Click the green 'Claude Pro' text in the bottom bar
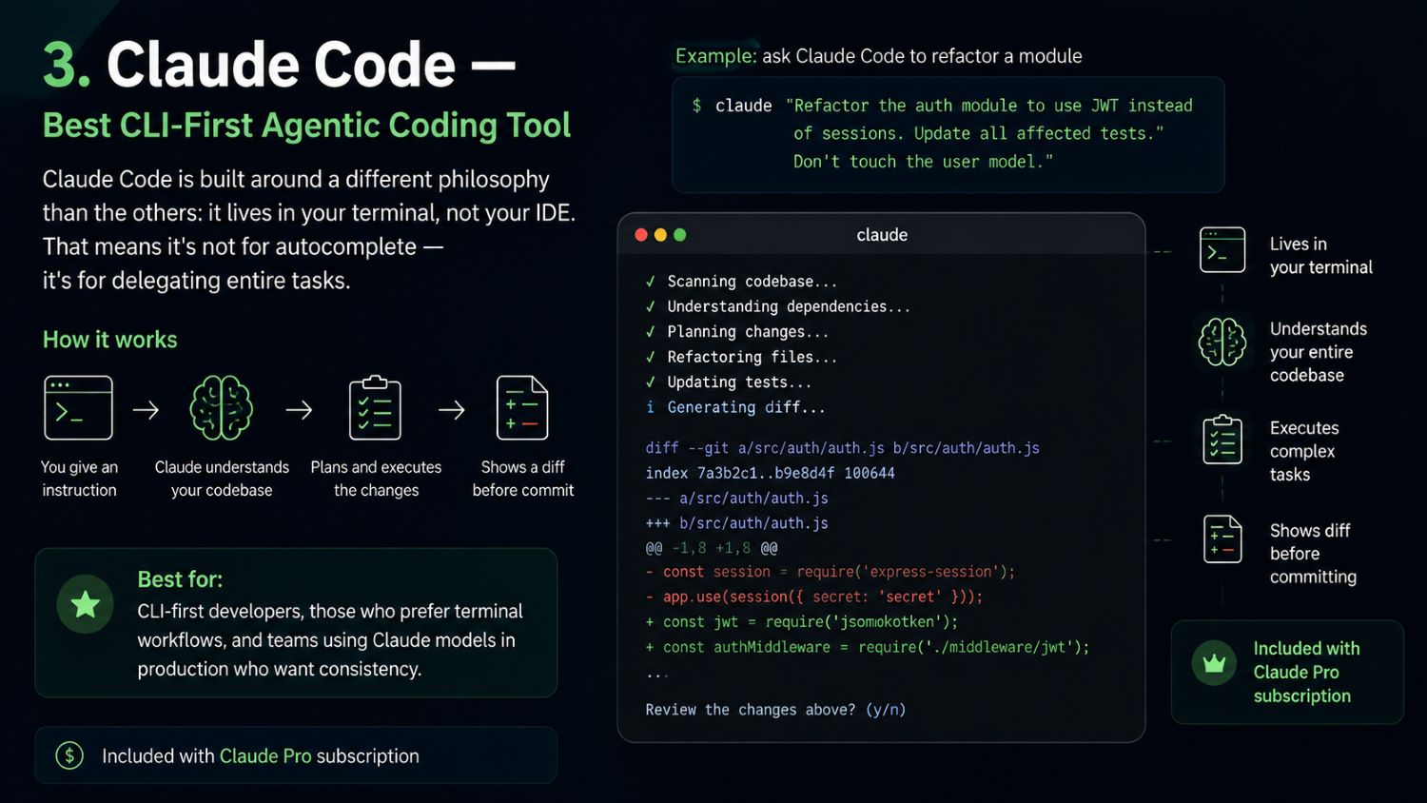The height and width of the screenshot is (803, 1427). (x=265, y=755)
